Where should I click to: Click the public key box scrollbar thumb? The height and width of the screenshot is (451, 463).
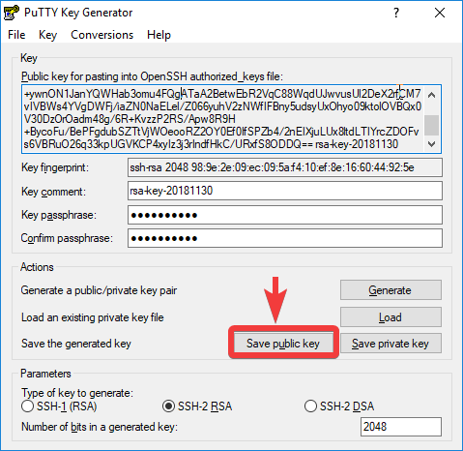coord(432,125)
